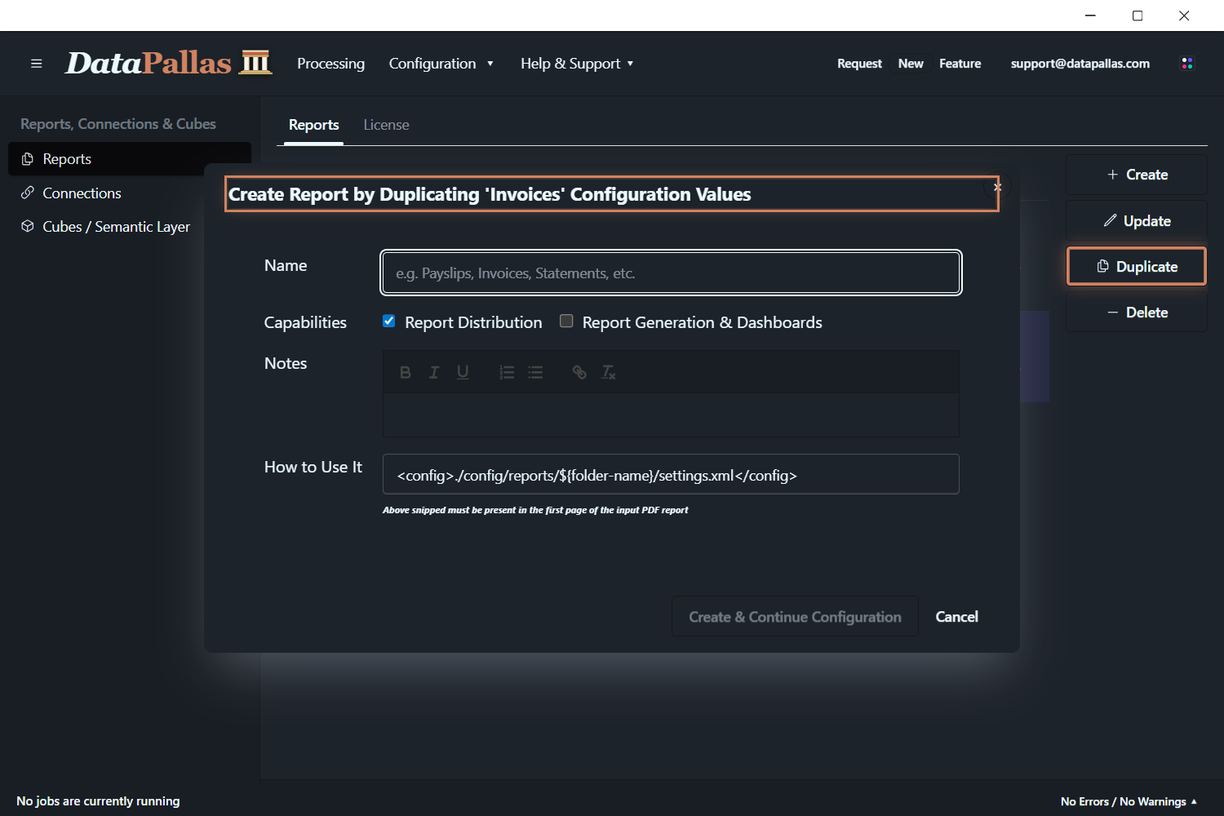Image resolution: width=1224 pixels, height=816 pixels.
Task: Uncheck the Report Distribution capability
Action: tap(389, 322)
